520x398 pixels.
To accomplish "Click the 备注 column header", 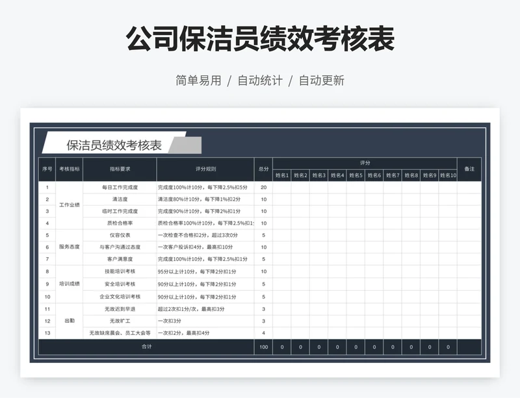I will click(469, 169).
